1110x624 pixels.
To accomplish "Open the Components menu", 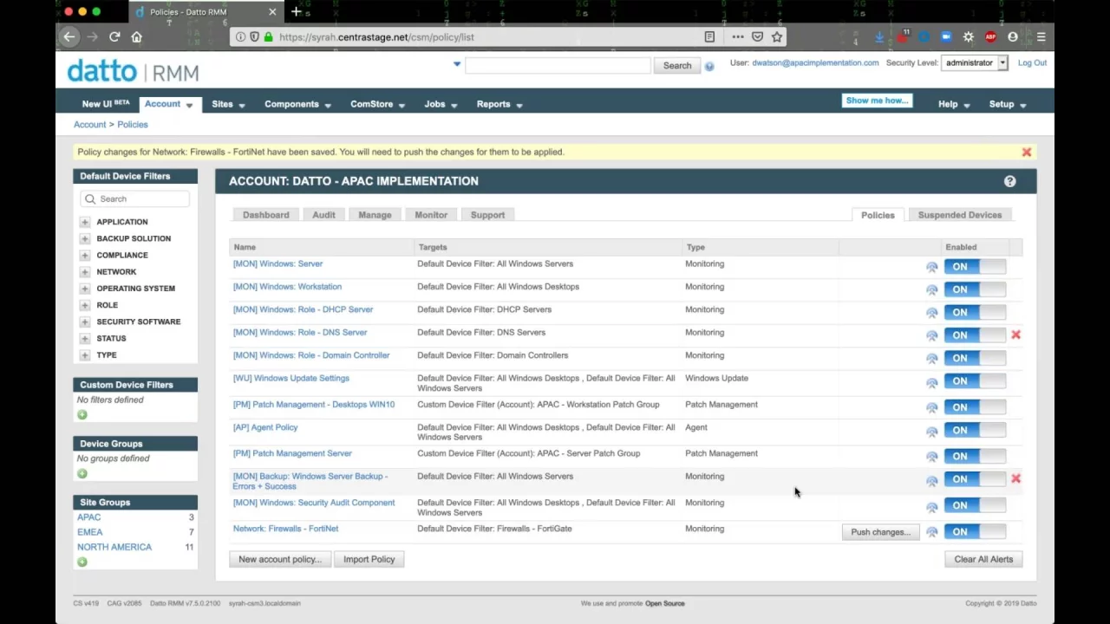I will click(297, 104).
